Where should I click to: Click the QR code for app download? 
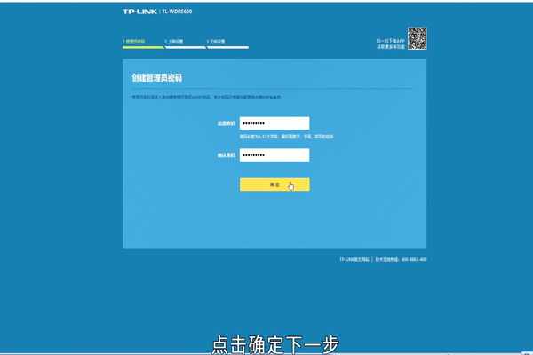[x=418, y=38]
